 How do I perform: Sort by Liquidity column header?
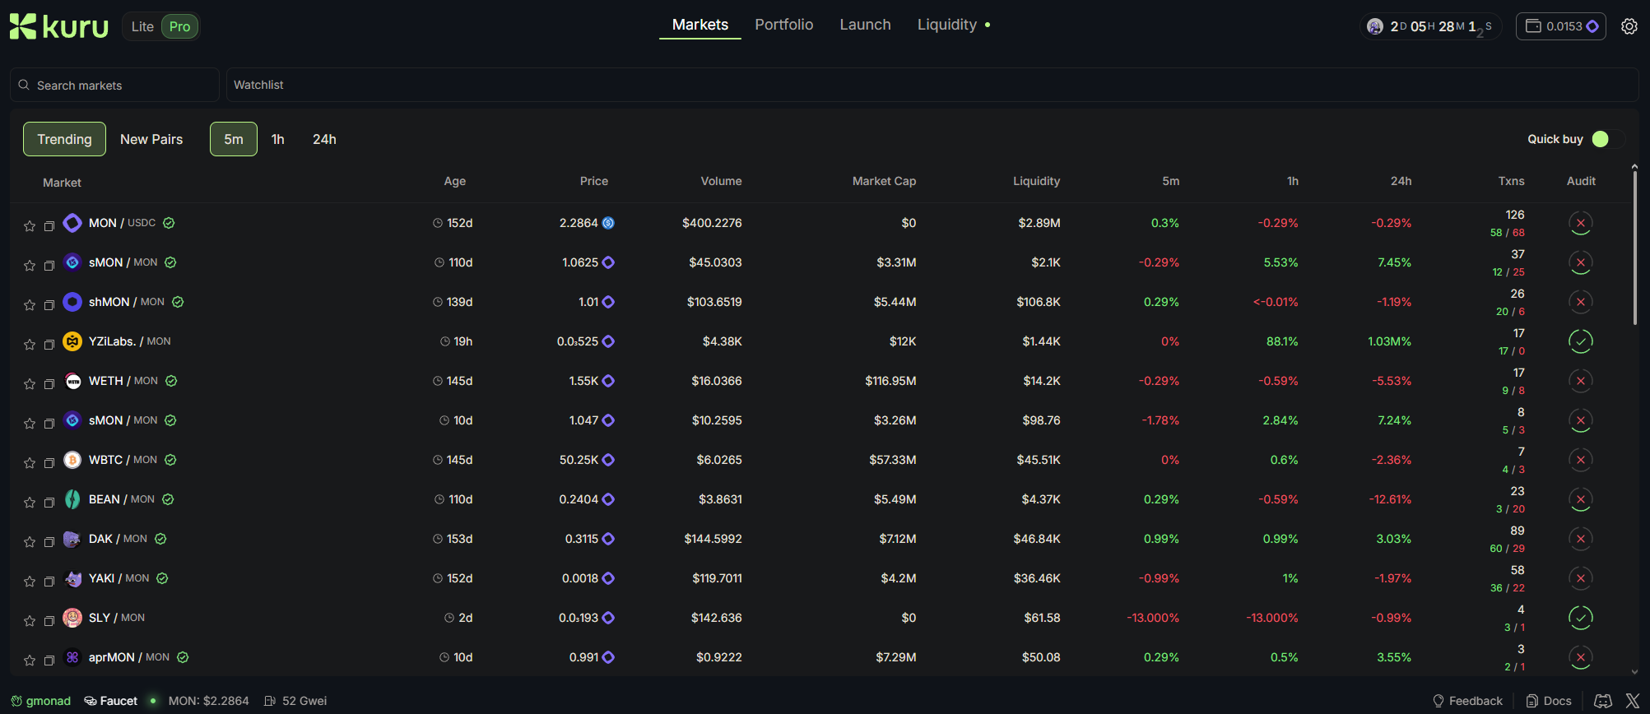(x=1036, y=181)
